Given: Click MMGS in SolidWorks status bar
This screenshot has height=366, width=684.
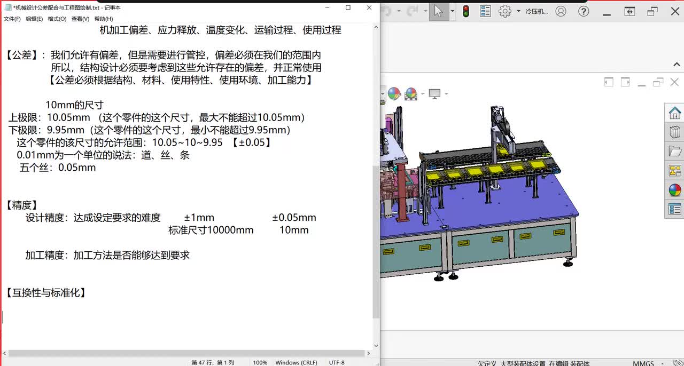Looking at the screenshot, I should 643,363.
